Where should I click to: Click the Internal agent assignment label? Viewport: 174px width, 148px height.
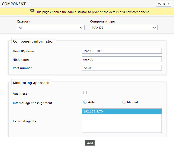click(x=33, y=103)
